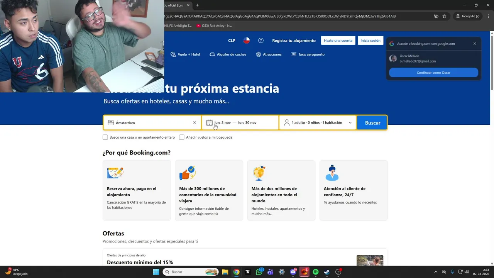Open the Rick Astley bookmark
The height and width of the screenshot is (278, 494).
(x=214, y=26)
